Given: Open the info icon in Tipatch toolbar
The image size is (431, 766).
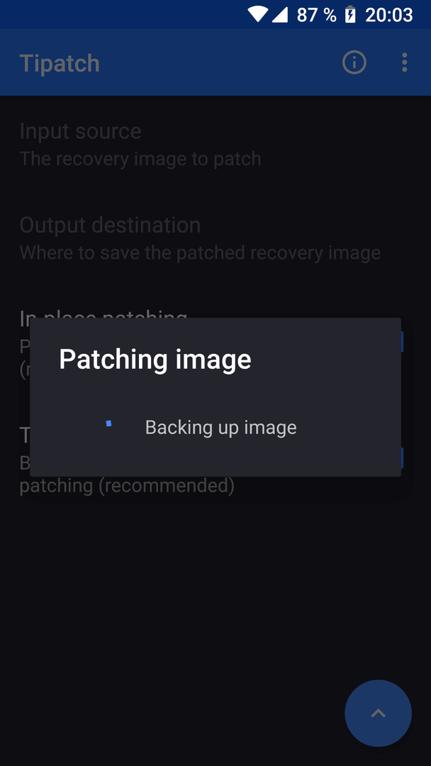Looking at the screenshot, I should coord(354,62).
